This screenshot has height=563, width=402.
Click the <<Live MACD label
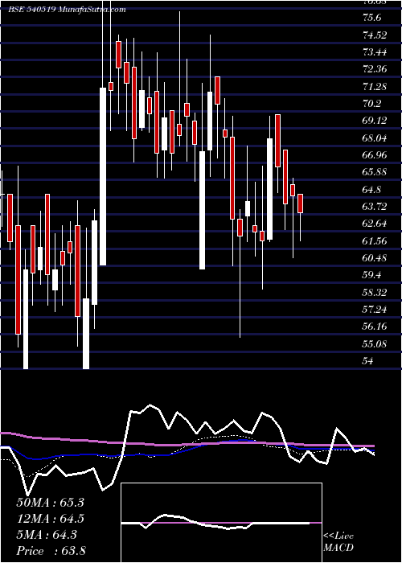[338, 542]
